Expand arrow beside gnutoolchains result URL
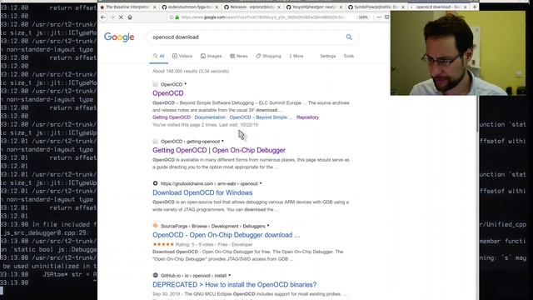The image size is (533, 300). pos(261,183)
